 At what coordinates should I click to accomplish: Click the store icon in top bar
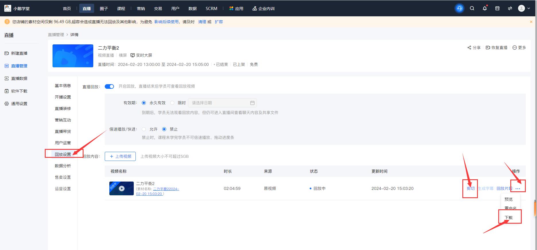click(x=497, y=8)
